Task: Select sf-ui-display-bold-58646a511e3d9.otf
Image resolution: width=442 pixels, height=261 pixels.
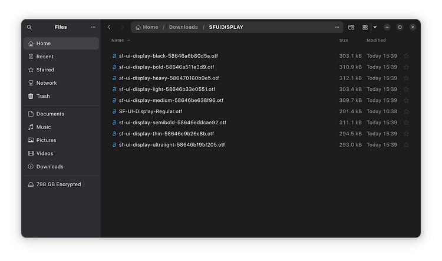Action: (x=166, y=67)
